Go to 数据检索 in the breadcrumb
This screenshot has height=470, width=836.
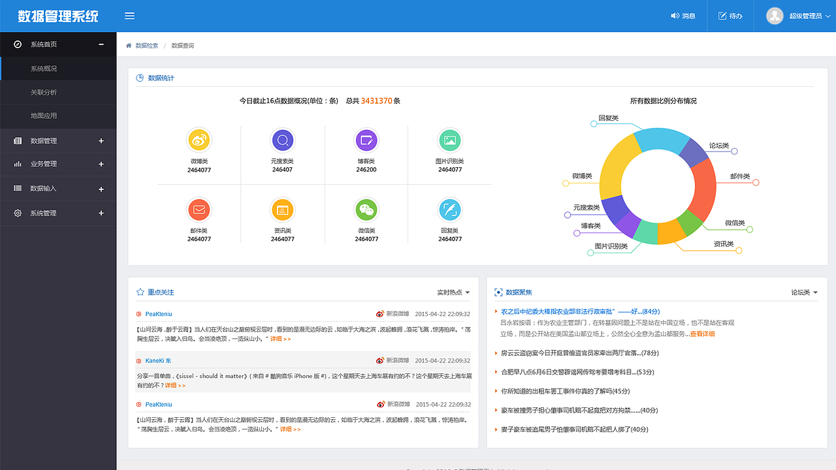point(147,46)
